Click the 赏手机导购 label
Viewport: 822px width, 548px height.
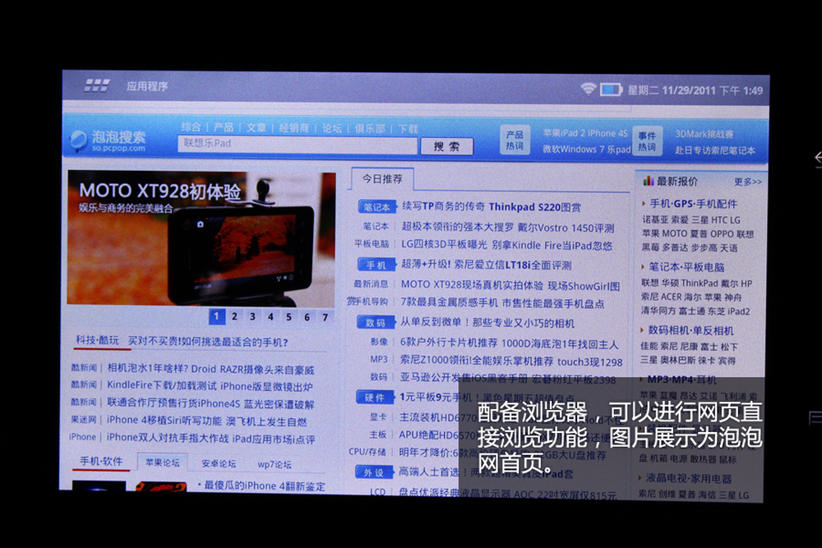pos(367,302)
